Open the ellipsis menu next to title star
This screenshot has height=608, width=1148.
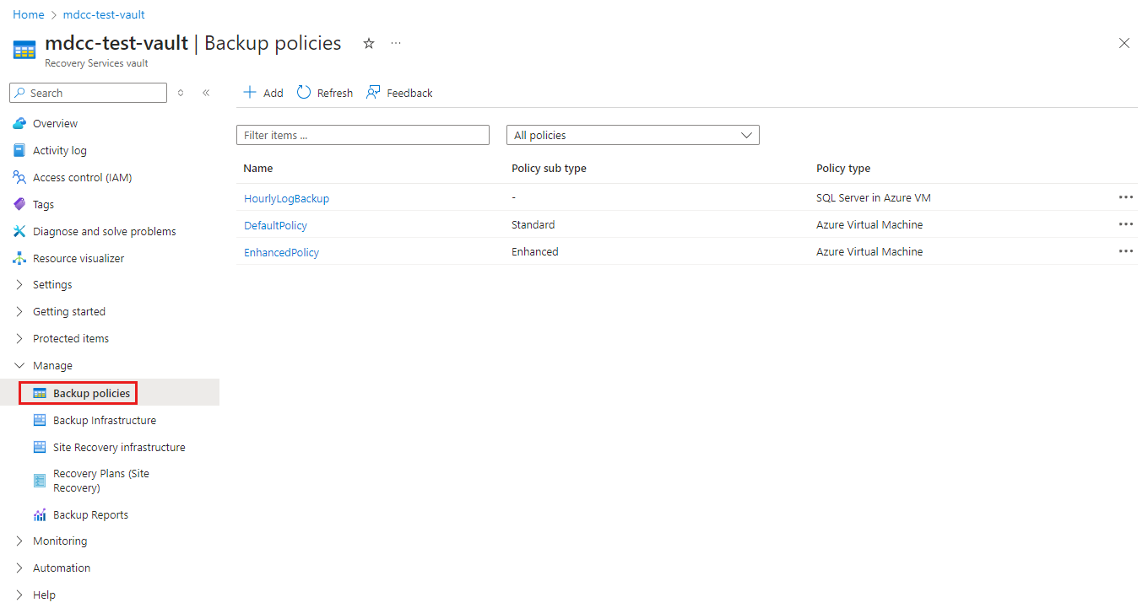(396, 43)
